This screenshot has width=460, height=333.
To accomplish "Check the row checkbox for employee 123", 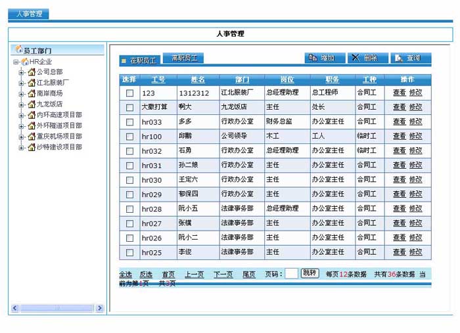I will pos(129,93).
